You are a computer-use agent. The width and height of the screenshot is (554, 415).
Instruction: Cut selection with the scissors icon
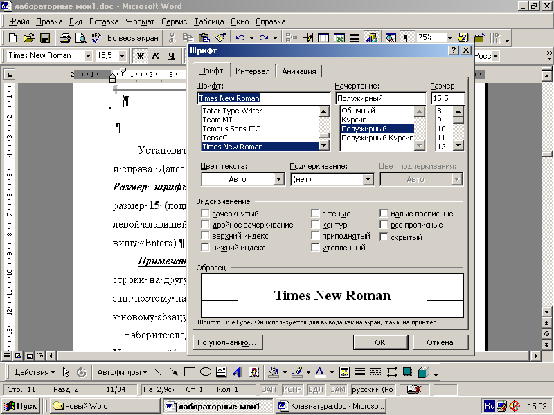pyautogui.click(x=172, y=38)
